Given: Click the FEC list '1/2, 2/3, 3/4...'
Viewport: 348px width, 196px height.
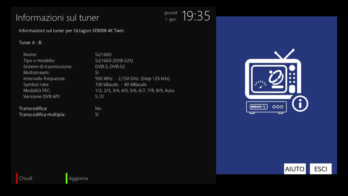Looking at the screenshot, I should pos(135,91).
